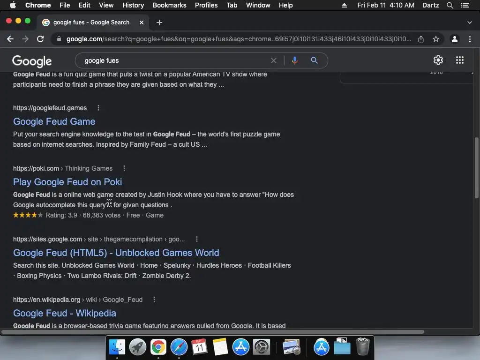Open options for googlefeud.games result

(x=98, y=108)
